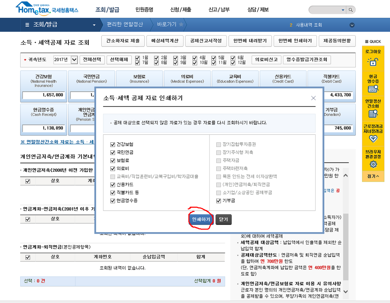Click scrollbar down arrow in info panel

click(345, 292)
